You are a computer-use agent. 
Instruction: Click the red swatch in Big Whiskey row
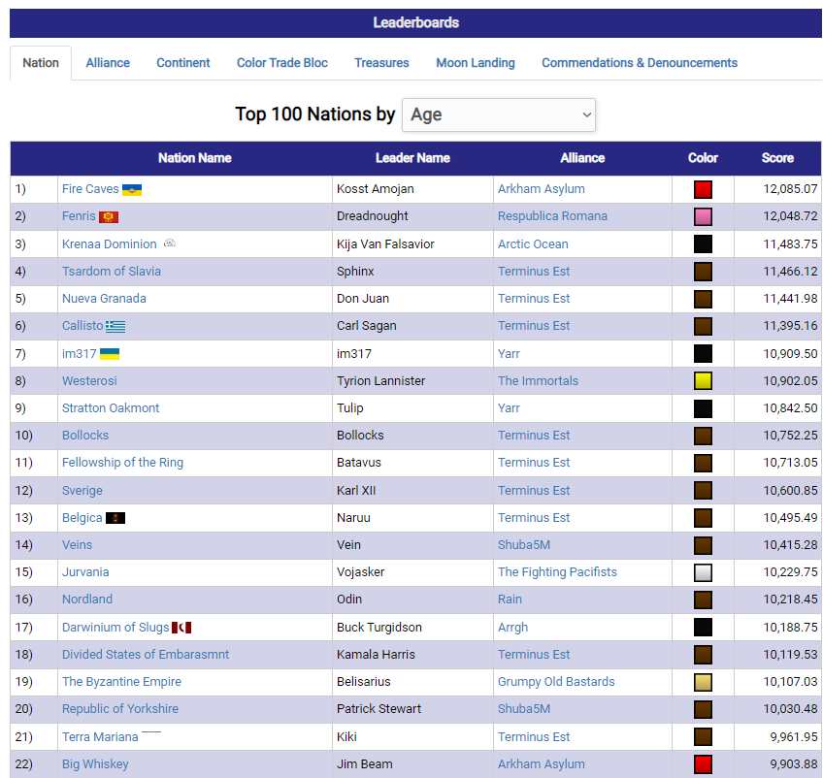coord(703,764)
